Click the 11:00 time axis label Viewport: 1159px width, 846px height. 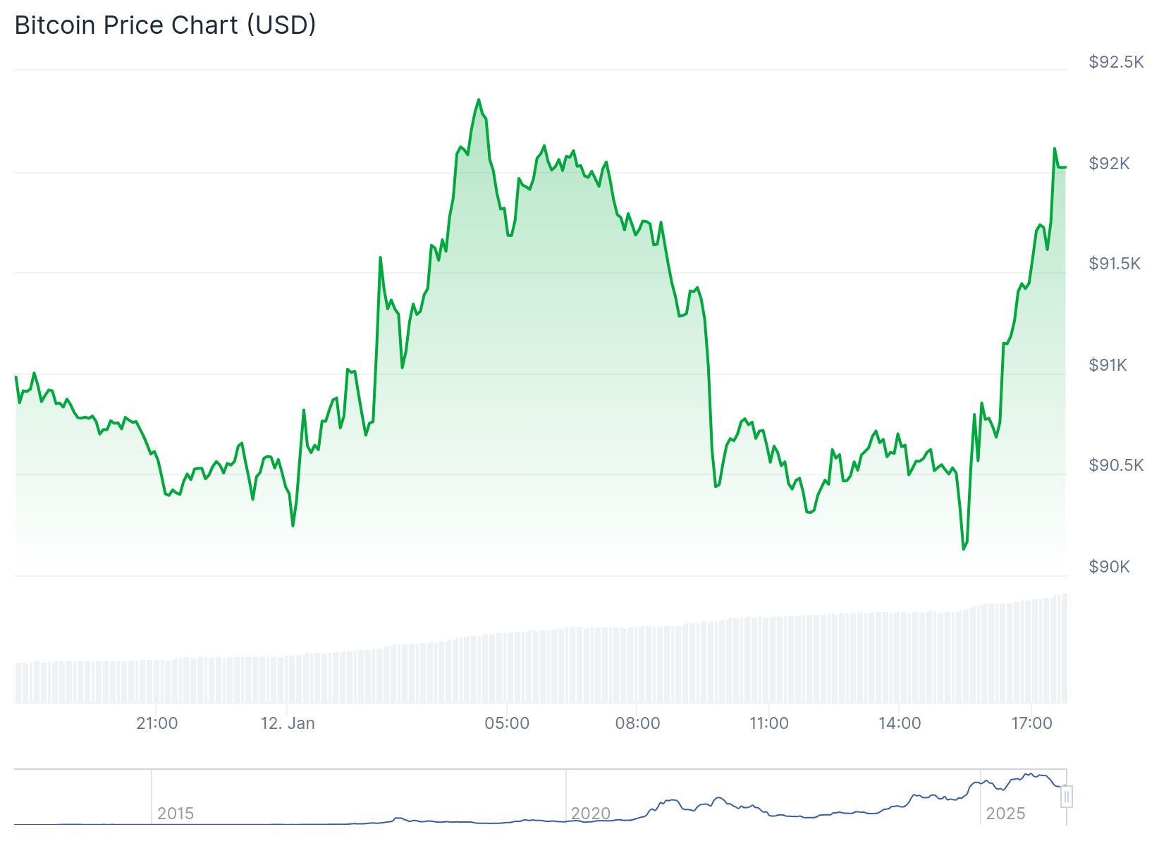pyautogui.click(x=768, y=723)
